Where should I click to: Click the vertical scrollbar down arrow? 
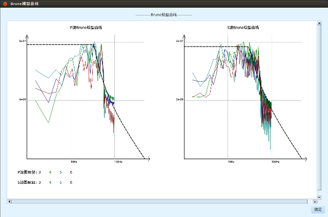coord(319,197)
